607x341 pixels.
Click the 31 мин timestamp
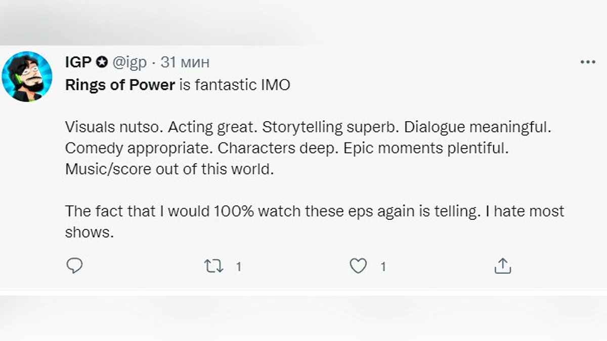coord(185,62)
